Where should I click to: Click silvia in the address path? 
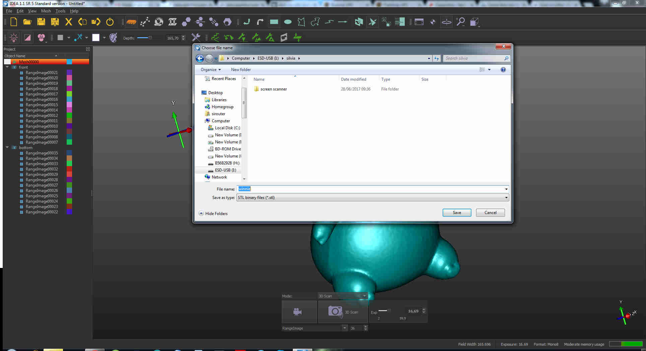point(290,58)
